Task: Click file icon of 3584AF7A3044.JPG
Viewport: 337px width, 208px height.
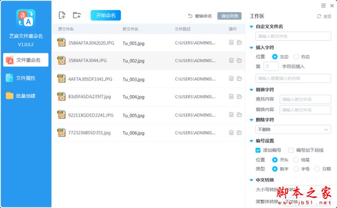Action: click(62, 61)
